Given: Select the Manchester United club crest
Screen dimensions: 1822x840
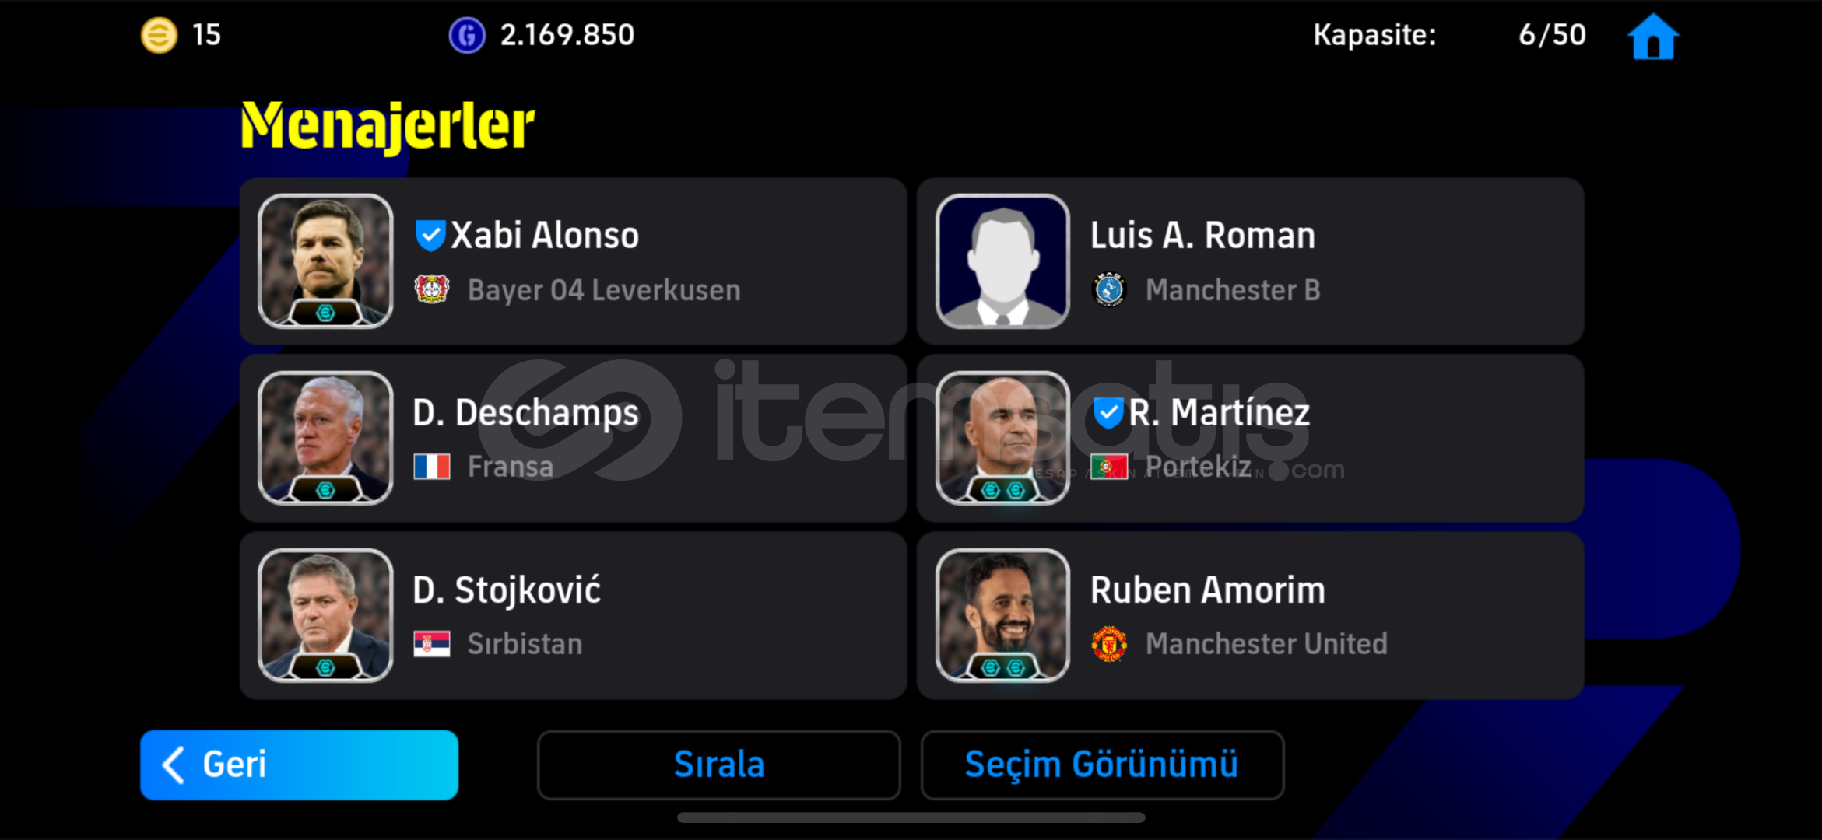Looking at the screenshot, I should pos(1109,644).
